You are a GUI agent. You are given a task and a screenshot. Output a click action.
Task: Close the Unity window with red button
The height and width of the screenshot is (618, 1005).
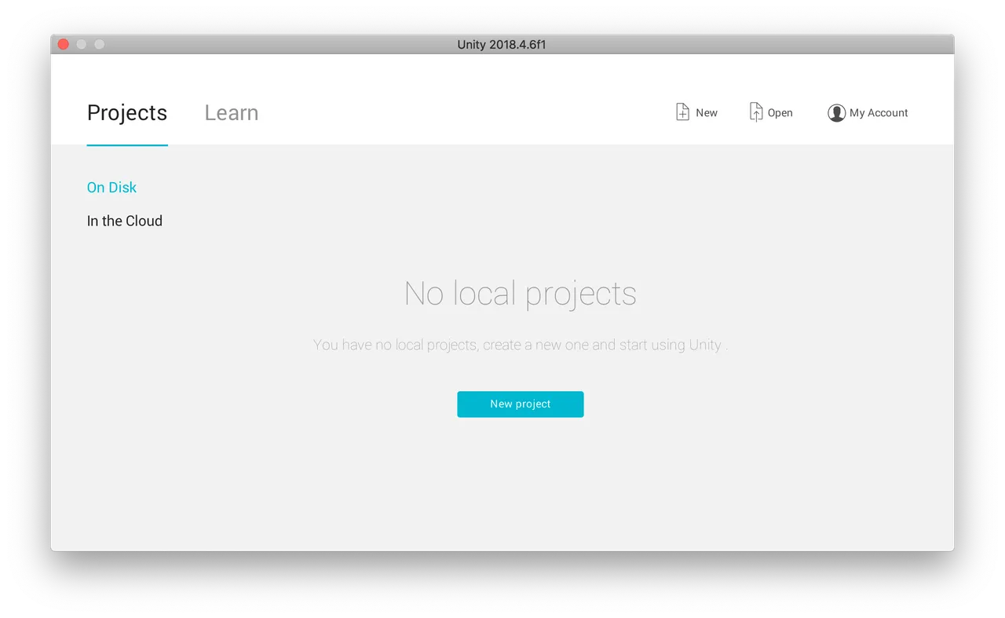click(x=64, y=45)
